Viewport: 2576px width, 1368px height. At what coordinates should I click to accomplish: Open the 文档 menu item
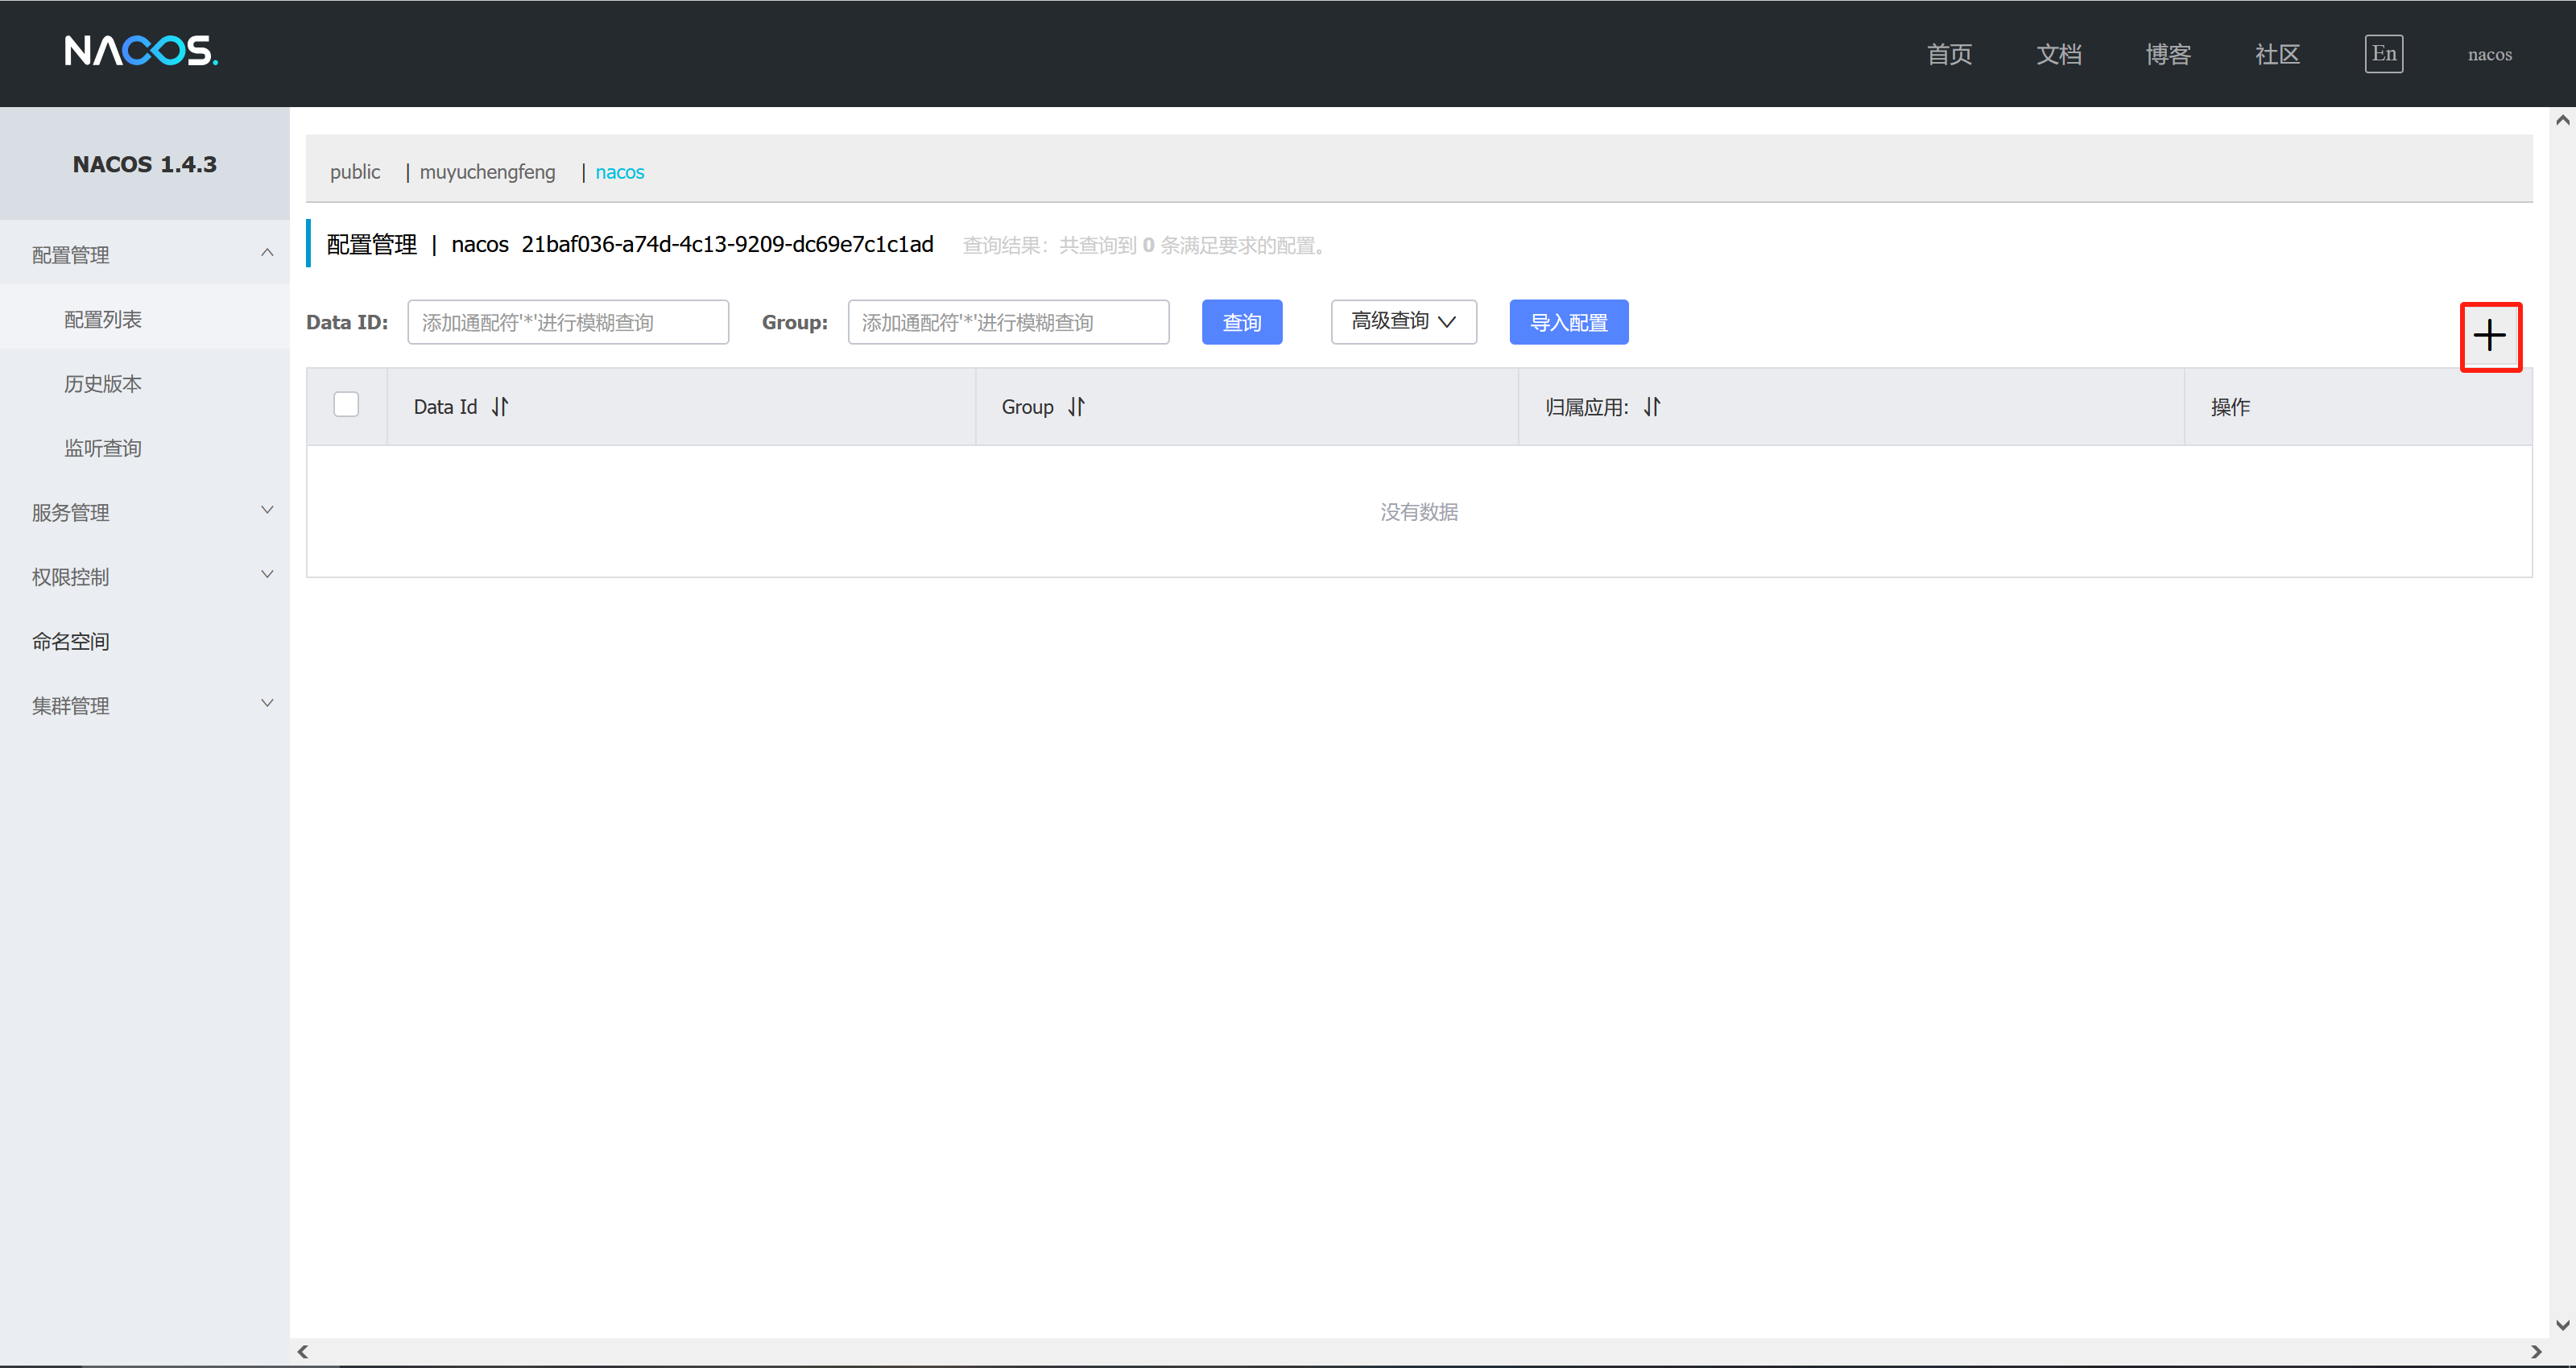[x=2059, y=54]
